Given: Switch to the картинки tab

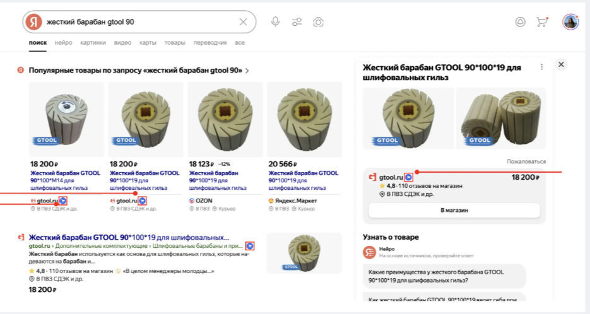Looking at the screenshot, I should coord(93,43).
